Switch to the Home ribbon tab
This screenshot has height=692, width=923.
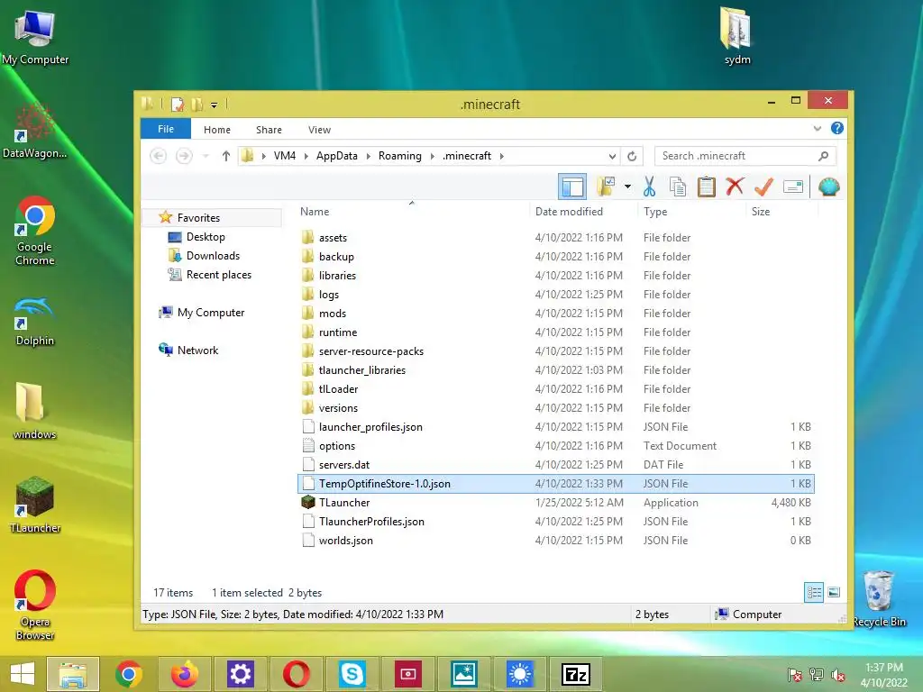(x=217, y=130)
